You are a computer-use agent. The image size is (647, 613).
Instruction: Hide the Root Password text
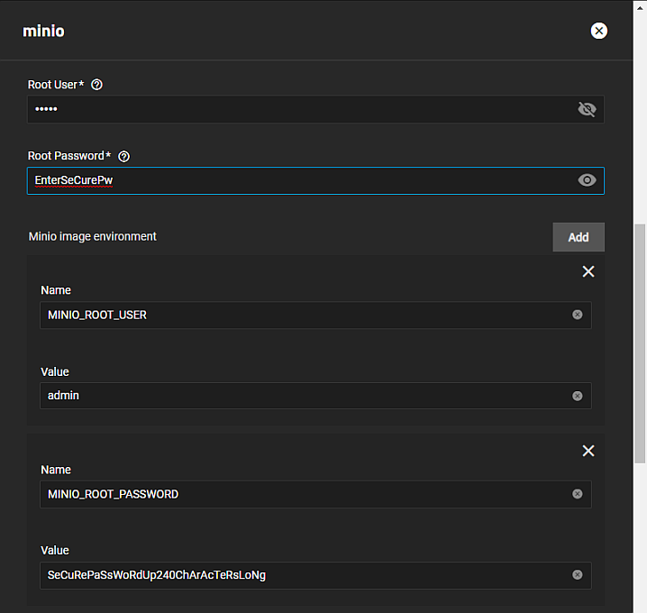587,180
